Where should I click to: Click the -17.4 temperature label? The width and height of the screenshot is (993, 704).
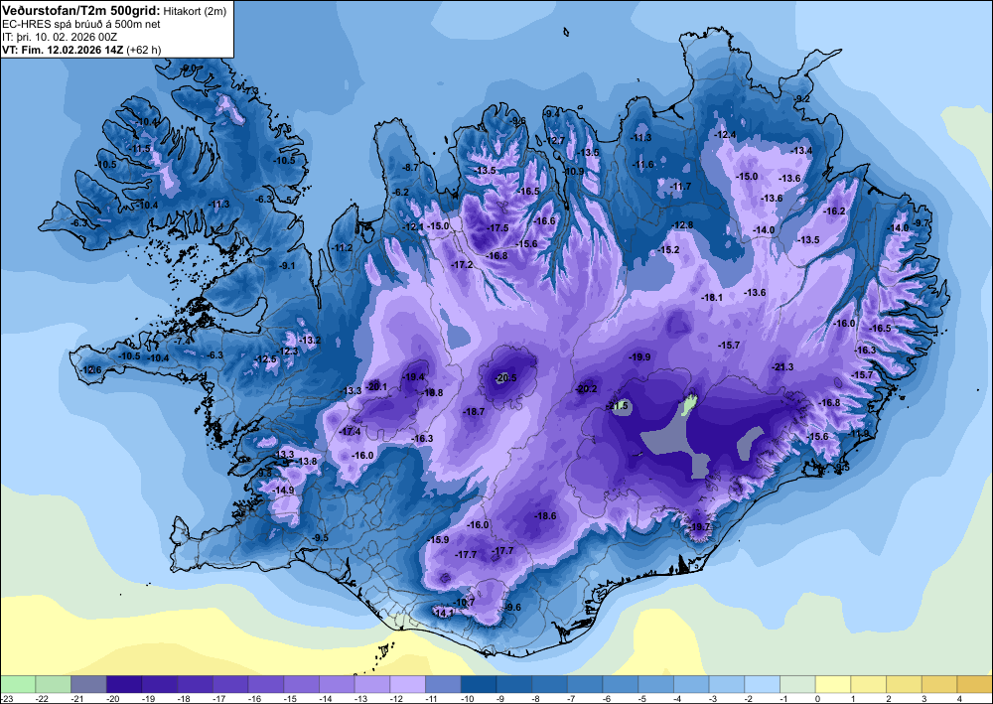tap(351, 431)
